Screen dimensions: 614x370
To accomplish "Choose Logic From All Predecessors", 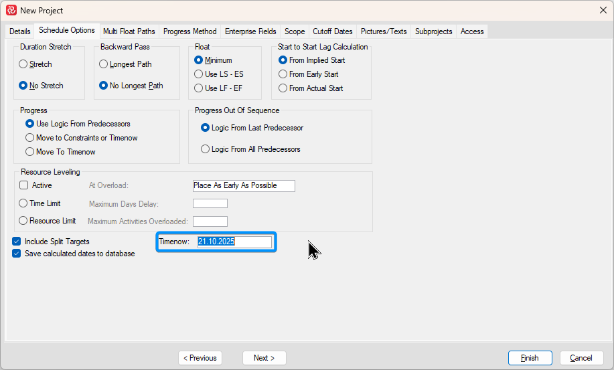I will point(206,149).
